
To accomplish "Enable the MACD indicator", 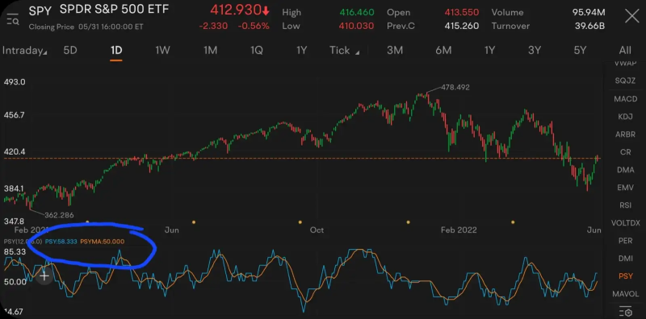I will pyautogui.click(x=625, y=99).
